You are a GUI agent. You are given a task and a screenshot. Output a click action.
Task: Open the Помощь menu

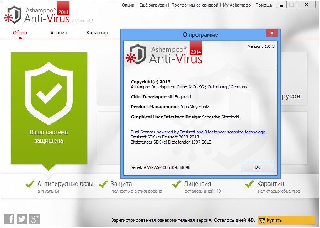coord(264,5)
